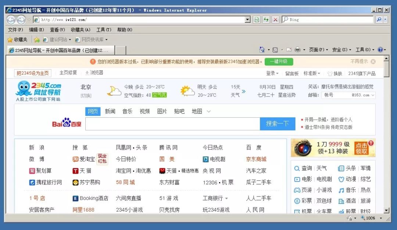Click the 搜索一下 search button

[x=278, y=124]
